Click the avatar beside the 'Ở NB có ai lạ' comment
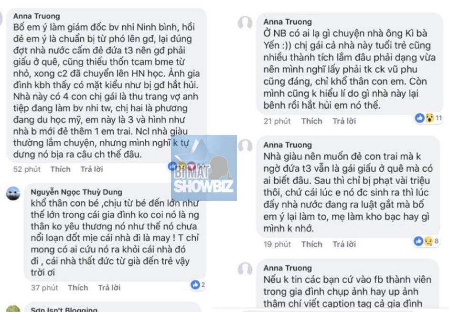The width and height of the screenshot is (449, 312). [x=245, y=23]
